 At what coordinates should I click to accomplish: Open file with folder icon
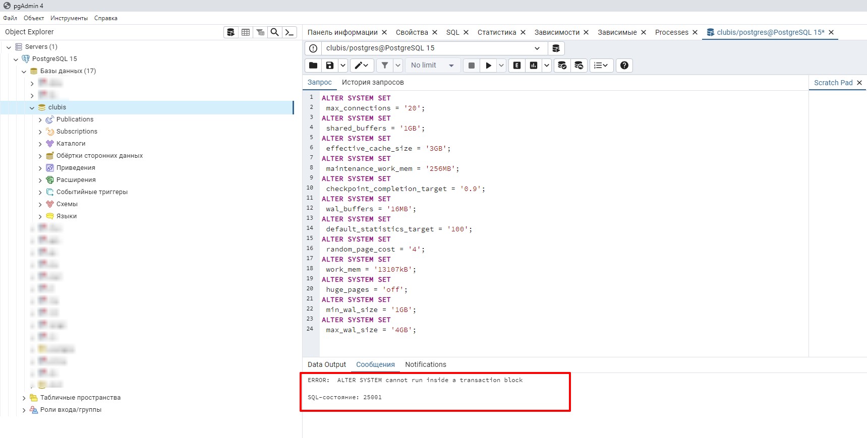click(313, 66)
